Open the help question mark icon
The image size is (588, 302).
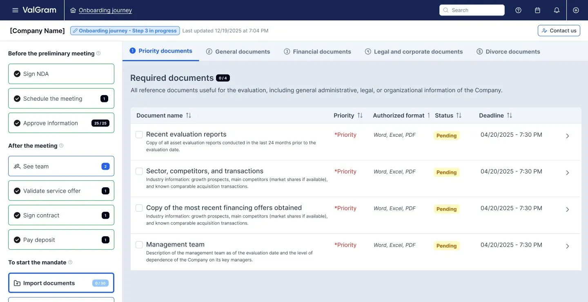(518, 10)
